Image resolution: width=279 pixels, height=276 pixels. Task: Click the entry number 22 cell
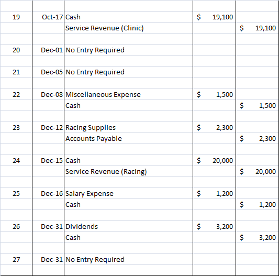tap(16, 94)
